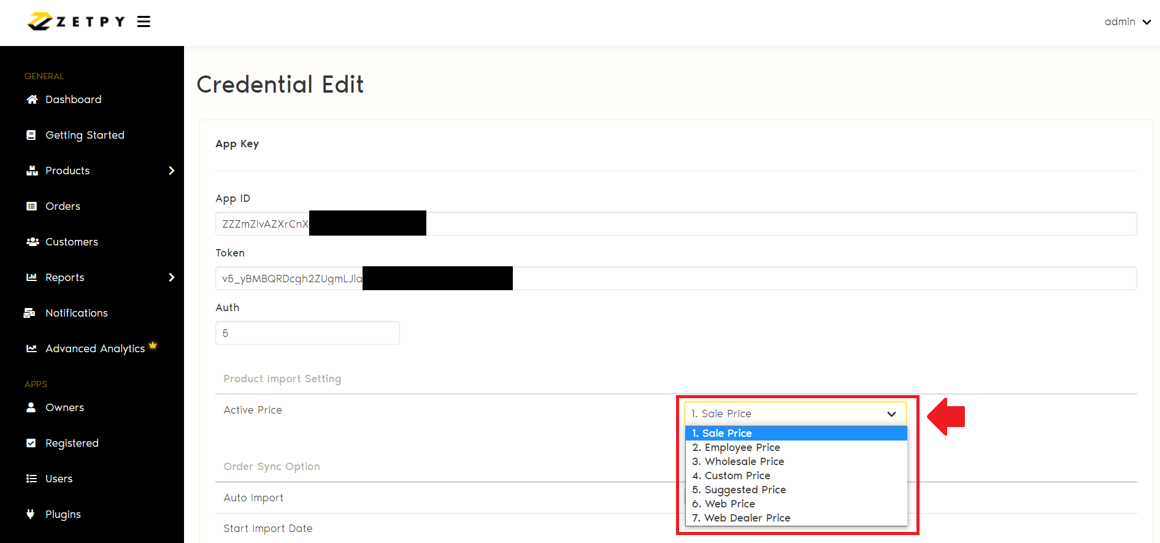Open the admin account dropdown
1160x543 pixels.
(1127, 22)
